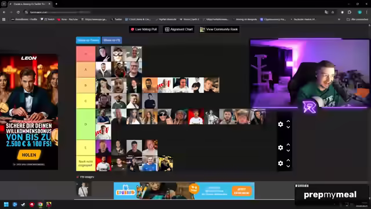
Task: Select the goggles-wearing man in S tier
Action: (x=119, y=54)
